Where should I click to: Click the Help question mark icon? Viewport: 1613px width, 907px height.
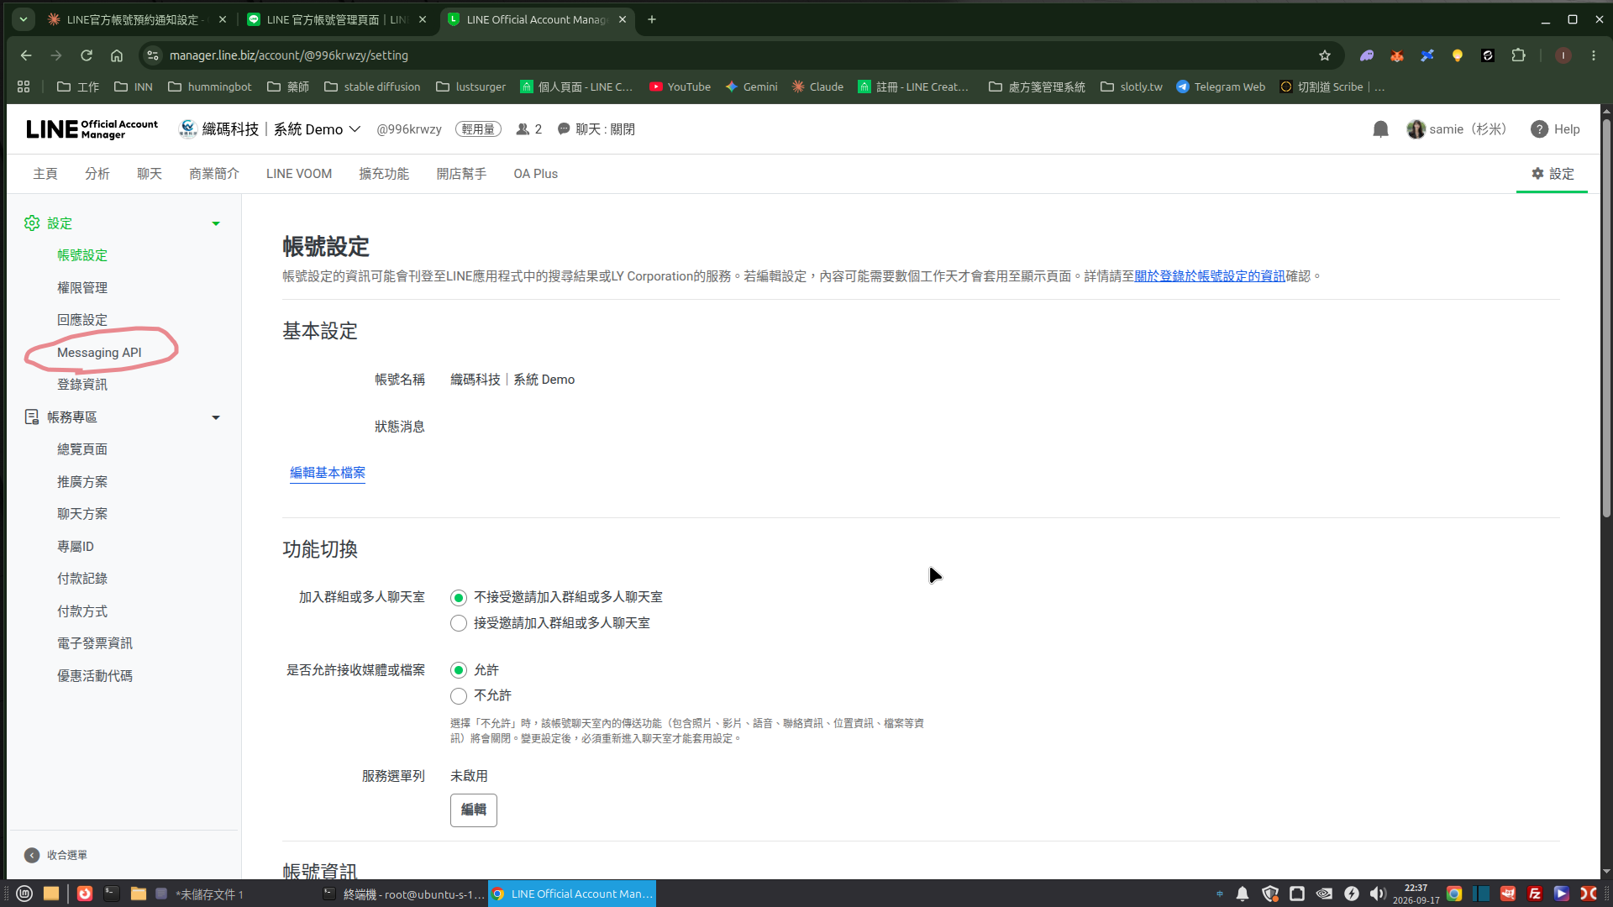[1539, 129]
